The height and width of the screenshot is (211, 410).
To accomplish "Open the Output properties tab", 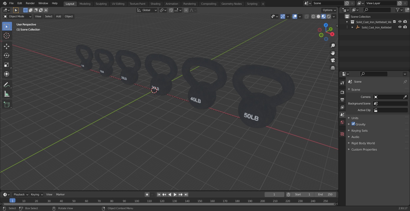I will click(x=342, y=100).
